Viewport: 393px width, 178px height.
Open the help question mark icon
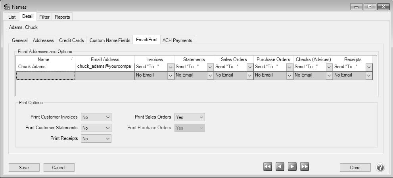(380, 167)
